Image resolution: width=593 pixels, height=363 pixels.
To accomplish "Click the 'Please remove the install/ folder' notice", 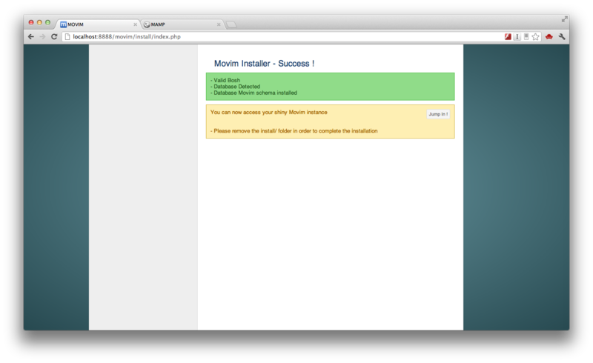I will [x=294, y=131].
